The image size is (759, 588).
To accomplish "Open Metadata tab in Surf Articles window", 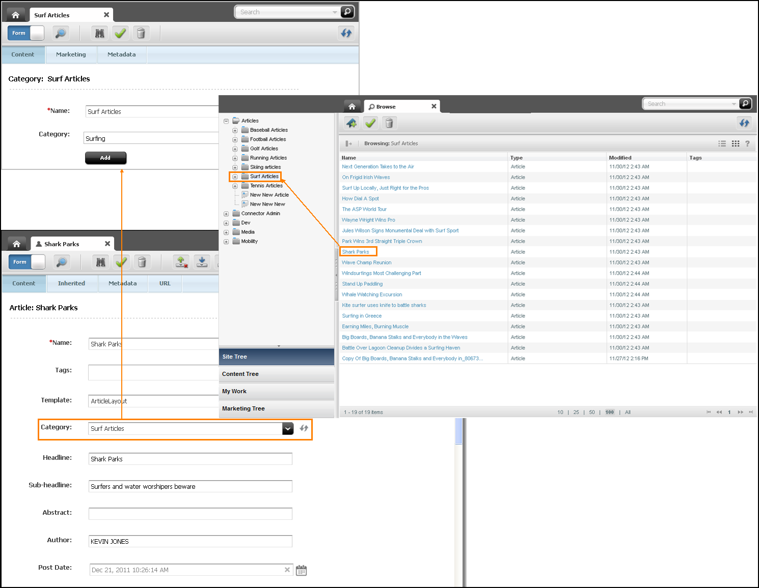I will coord(122,54).
